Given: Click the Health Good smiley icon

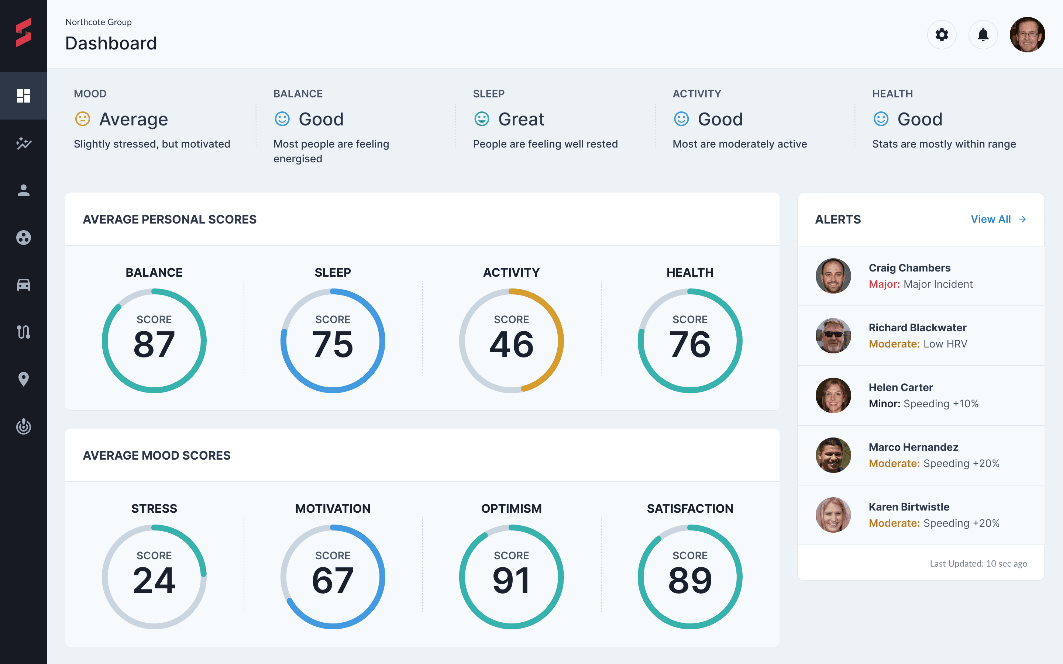Looking at the screenshot, I should point(881,119).
